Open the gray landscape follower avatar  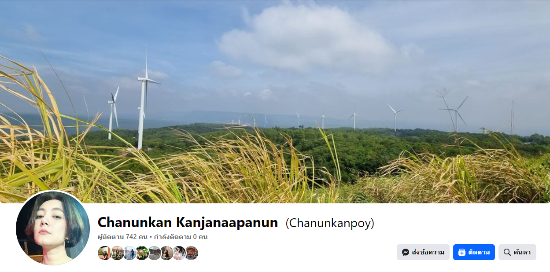tap(155, 253)
